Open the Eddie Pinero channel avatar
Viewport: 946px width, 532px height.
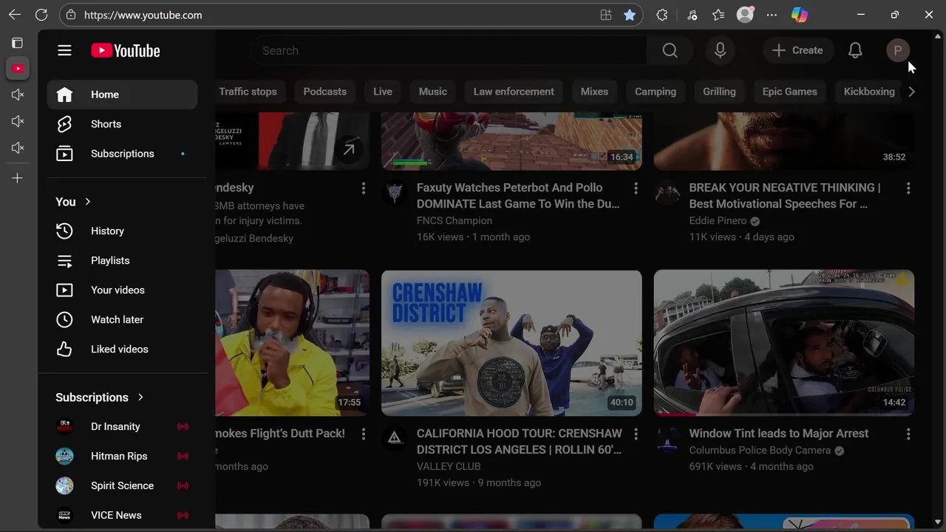(667, 194)
